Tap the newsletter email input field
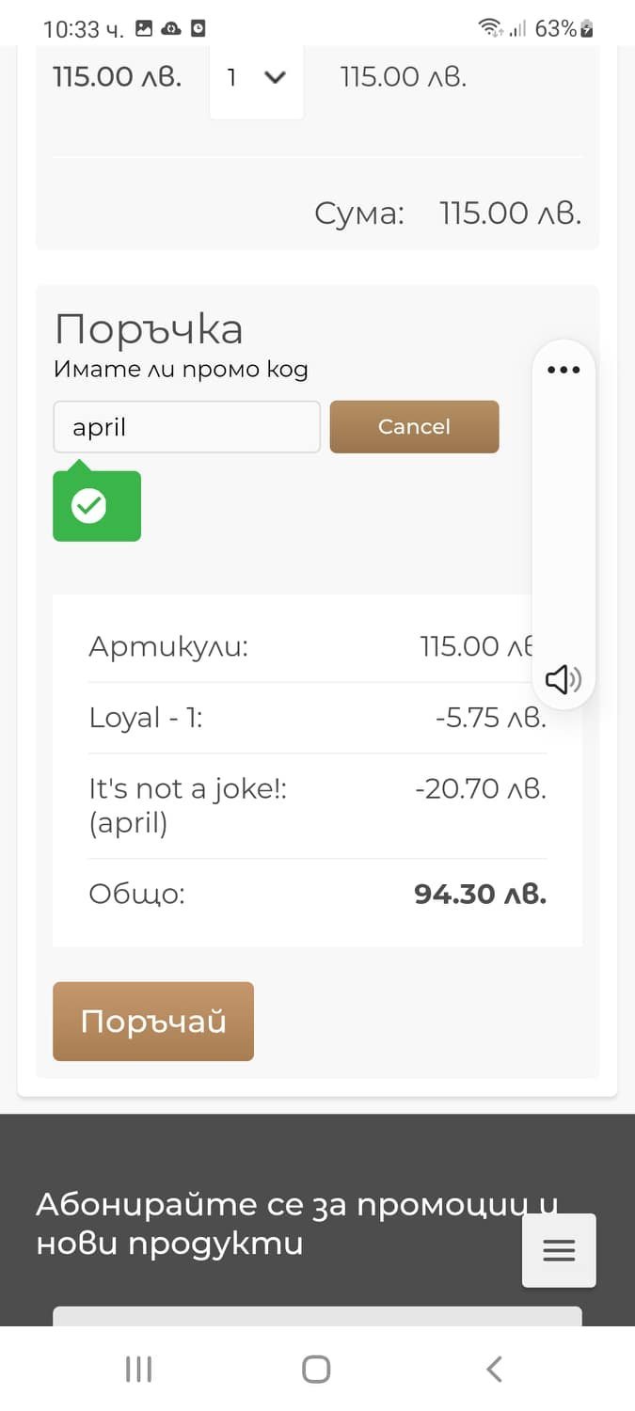The width and height of the screenshot is (635, 1411). tap(317, 1315)
